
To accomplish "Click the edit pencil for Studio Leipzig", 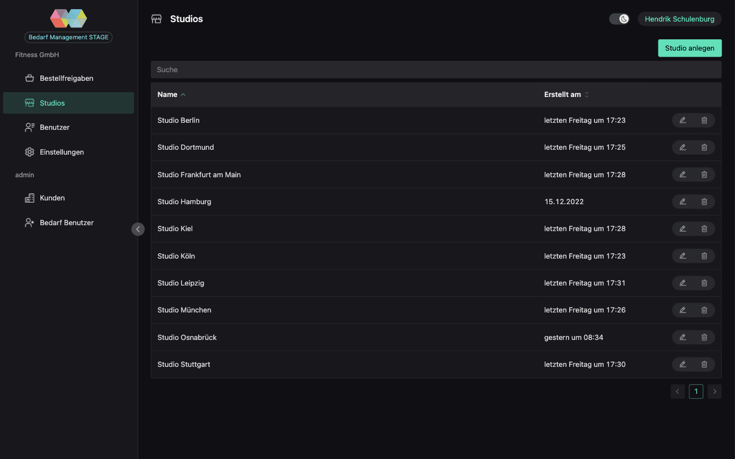I will 683,283.
